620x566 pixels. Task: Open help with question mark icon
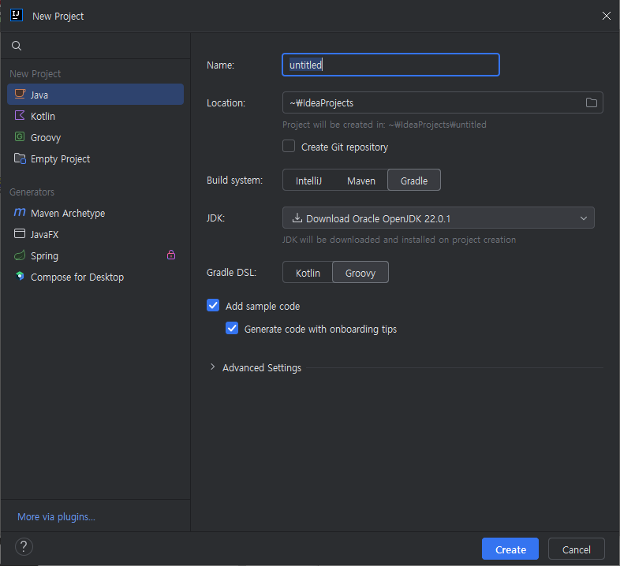click(x=24, y=547)
